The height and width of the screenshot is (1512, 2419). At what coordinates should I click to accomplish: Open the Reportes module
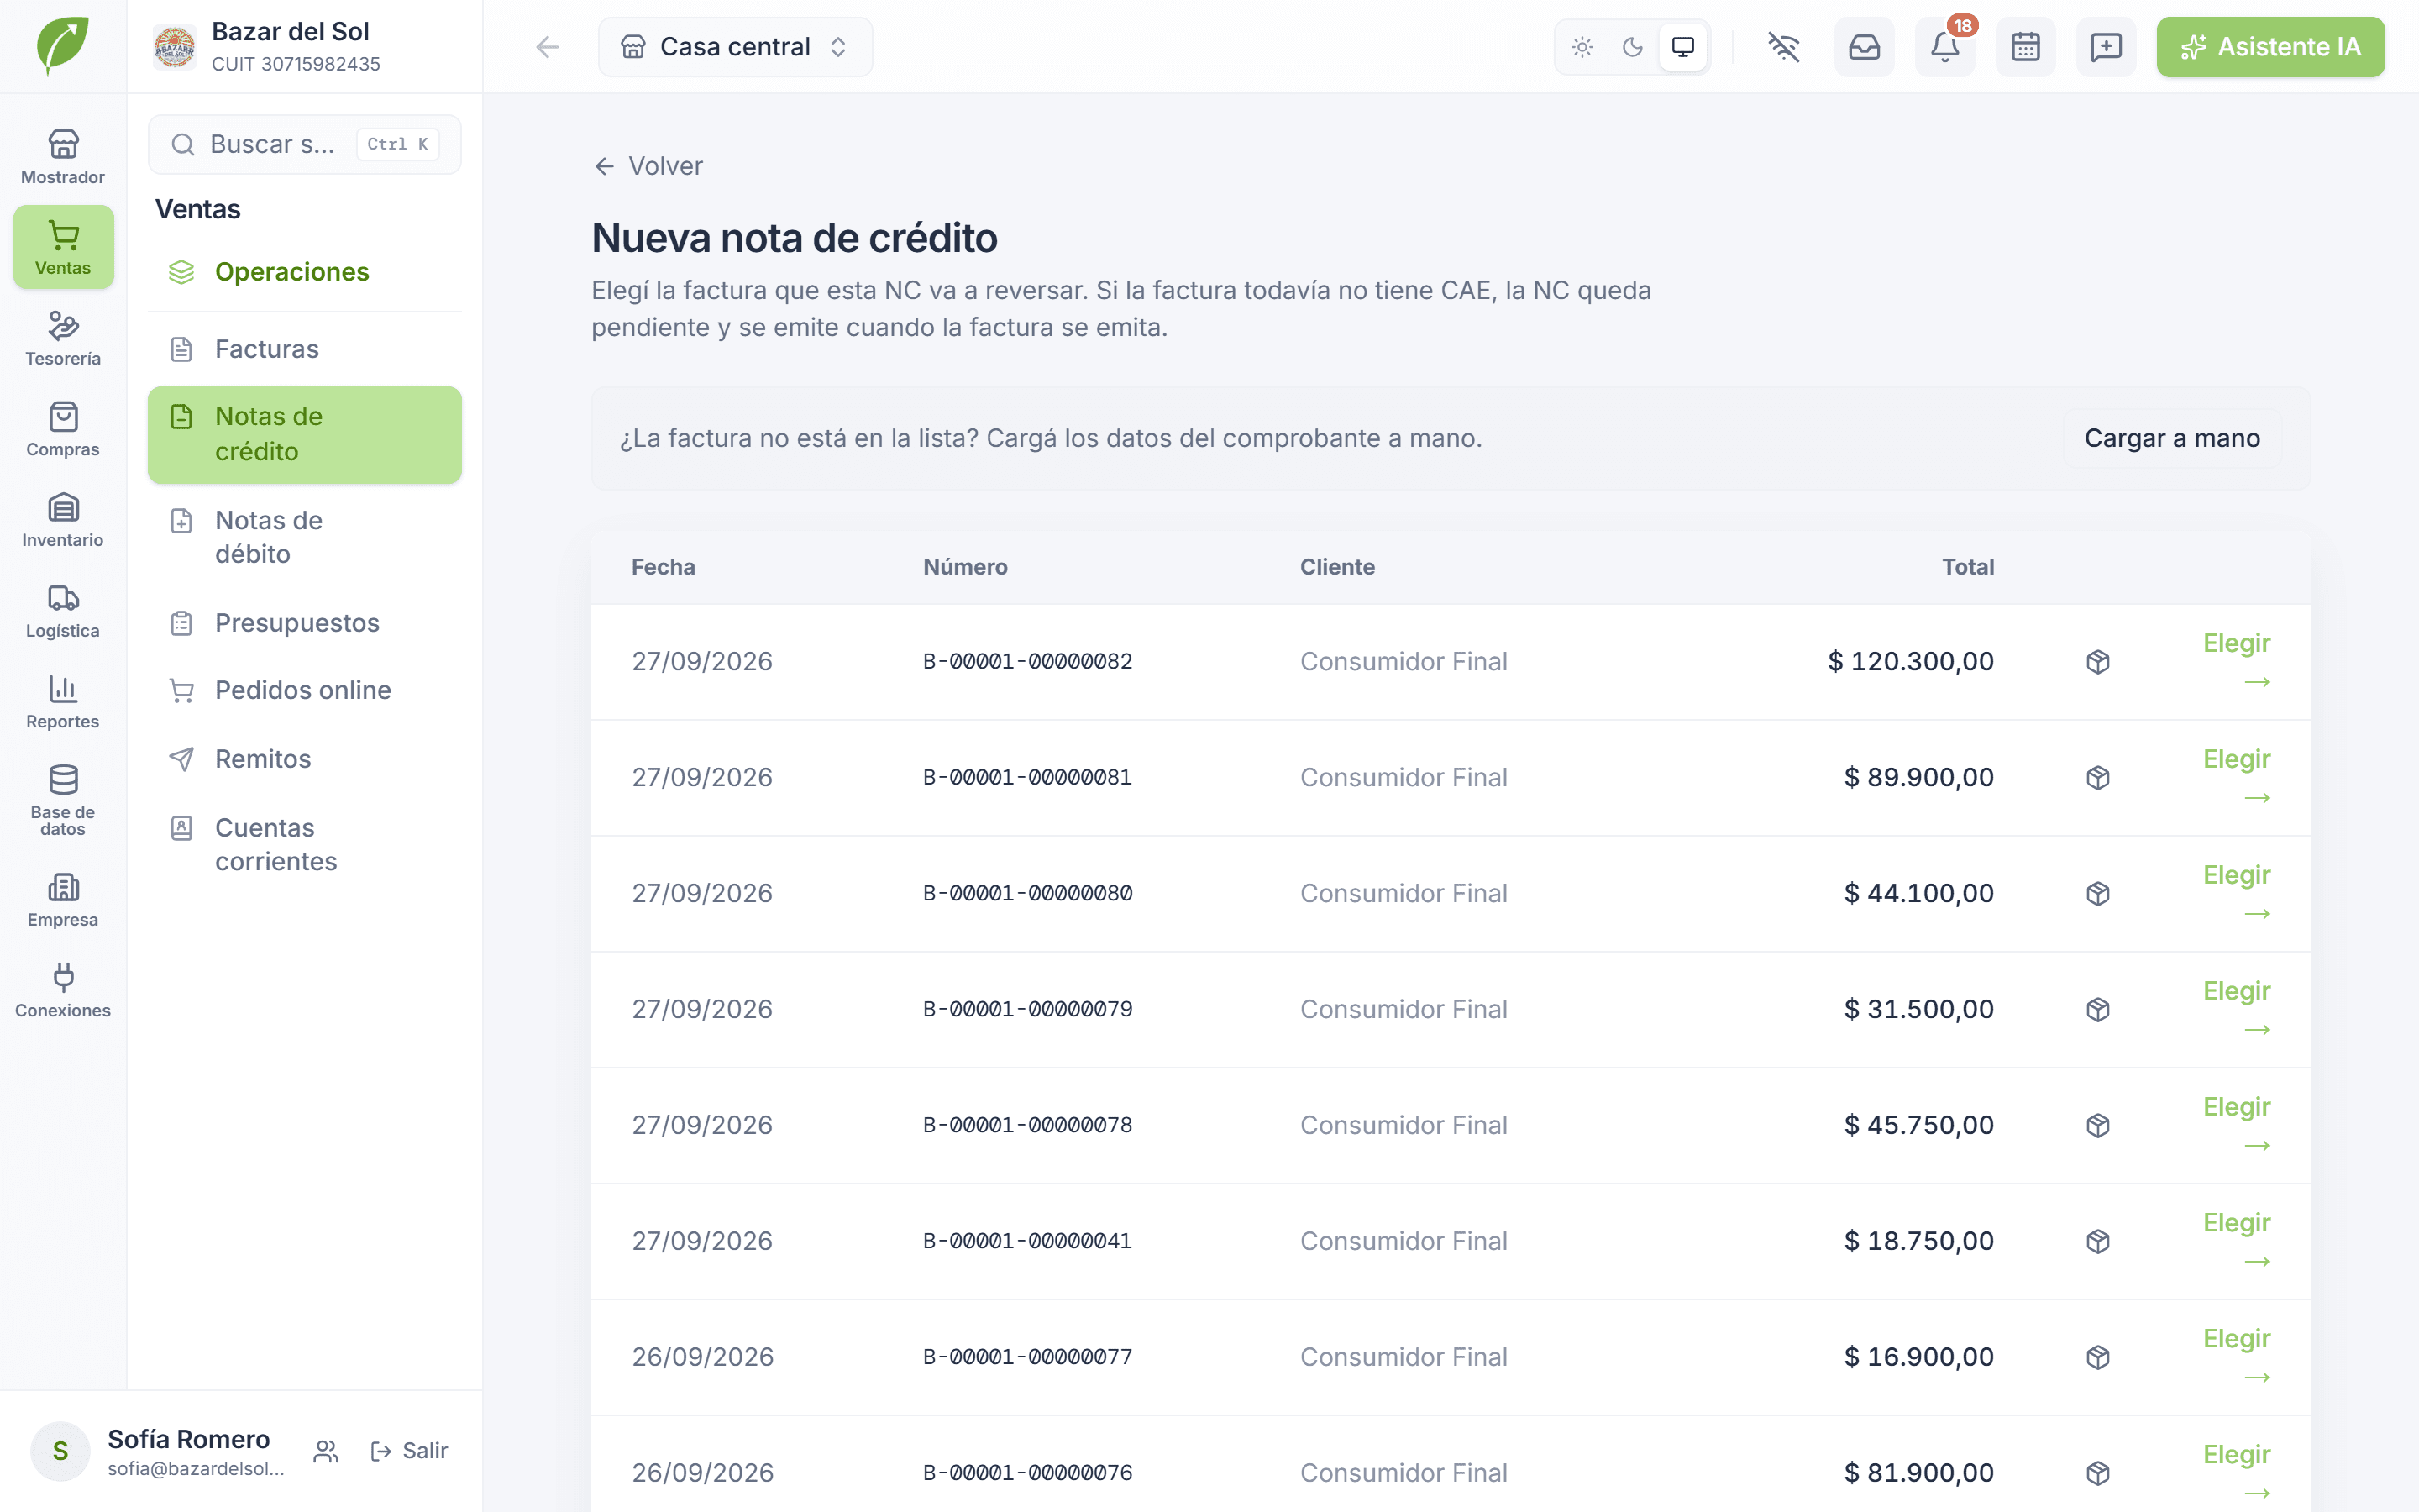coord(63,702)
